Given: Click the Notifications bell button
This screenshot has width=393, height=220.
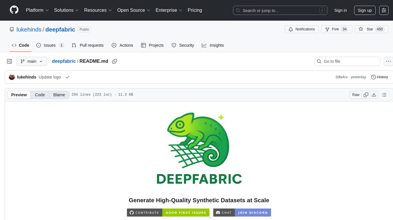Looking at the screenshot, I should pyautogui.click(x=302, y=29).
